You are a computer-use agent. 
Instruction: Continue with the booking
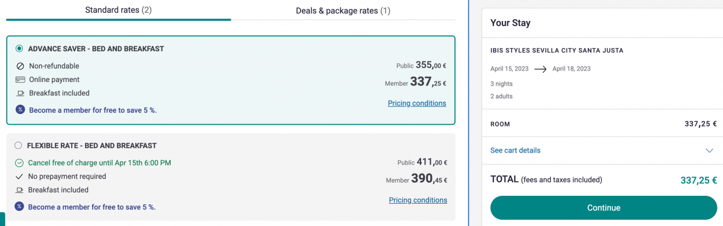(x=604, y=208)
